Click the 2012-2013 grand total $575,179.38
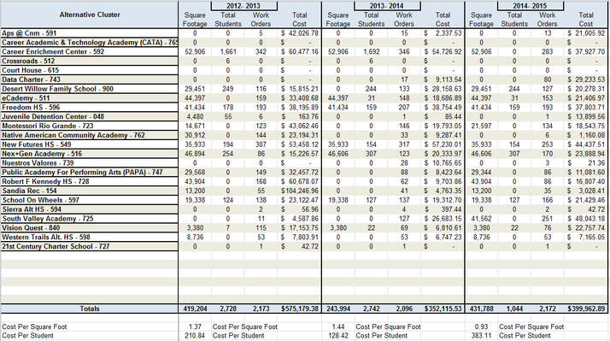The image size is (610, 341). (x=300, y=309)
